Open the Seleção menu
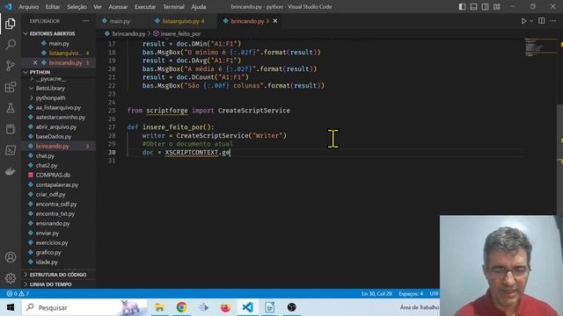Viewport: 563px width, 316px height. [77, 7]
